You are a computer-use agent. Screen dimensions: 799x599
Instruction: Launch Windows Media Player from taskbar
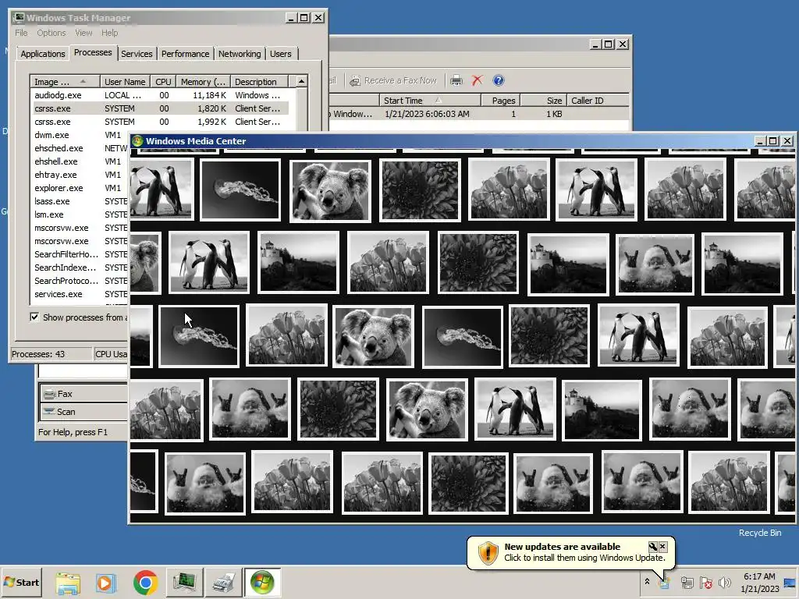coord(106,583)
